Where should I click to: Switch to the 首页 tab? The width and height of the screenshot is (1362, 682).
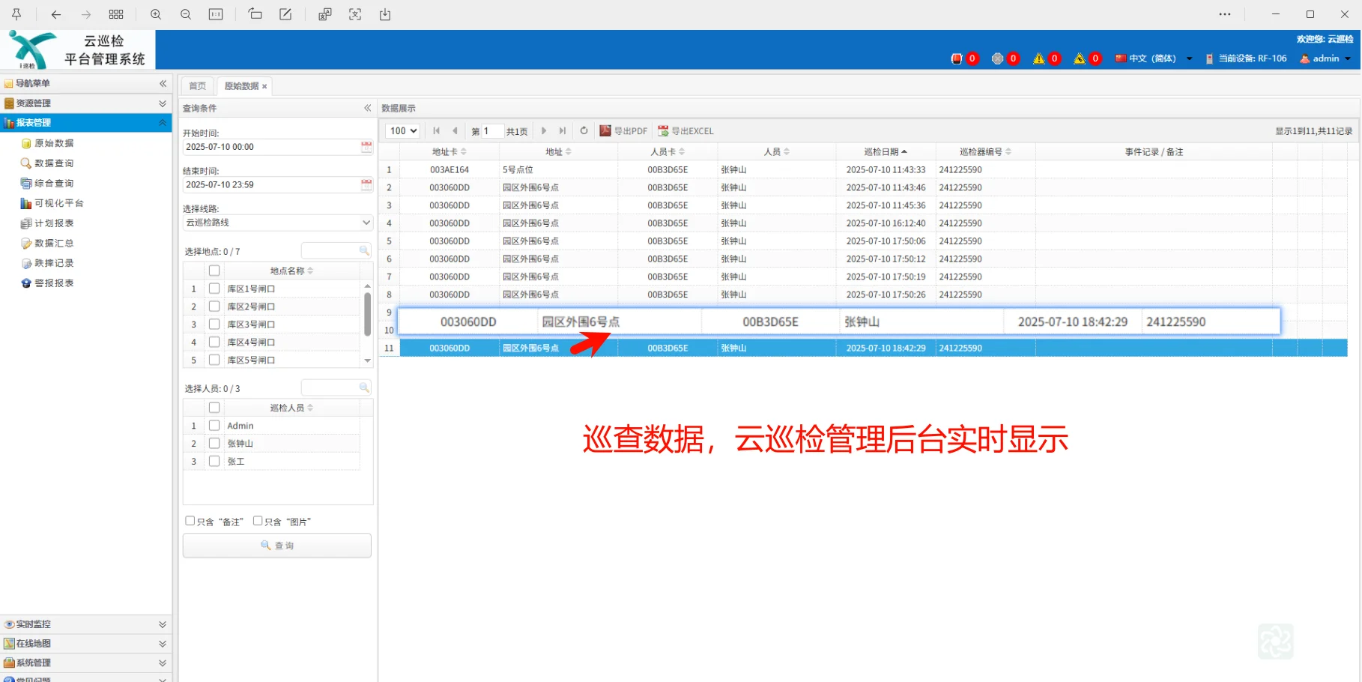coord(197,85)
